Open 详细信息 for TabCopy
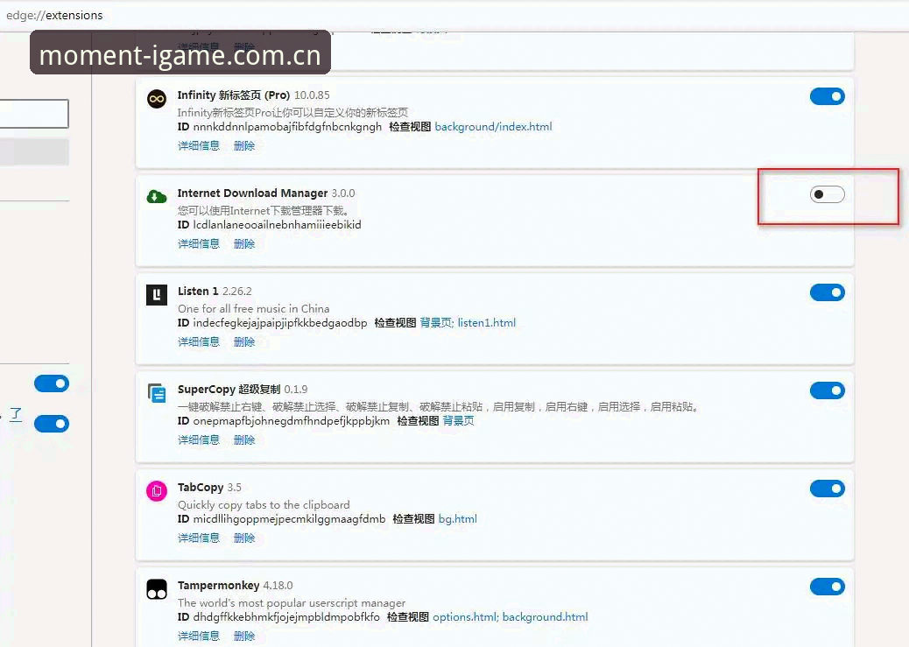Viewport: 909px width, 647px height. [x=199, y=538]
